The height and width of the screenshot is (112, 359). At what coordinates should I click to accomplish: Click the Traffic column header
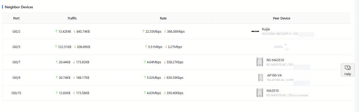click(x=72, y=18)
